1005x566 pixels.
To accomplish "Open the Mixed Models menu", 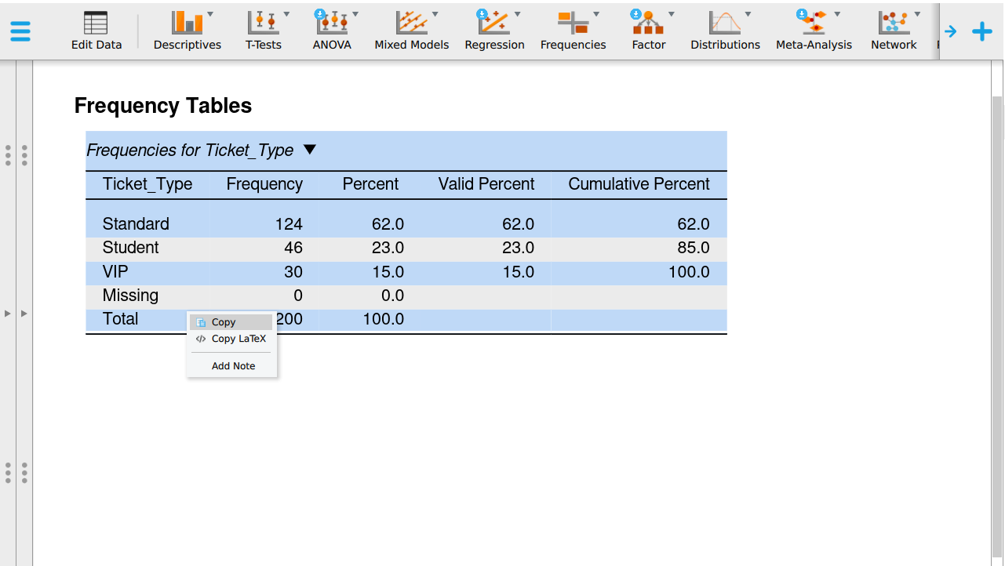I will [x=412, y=31].
